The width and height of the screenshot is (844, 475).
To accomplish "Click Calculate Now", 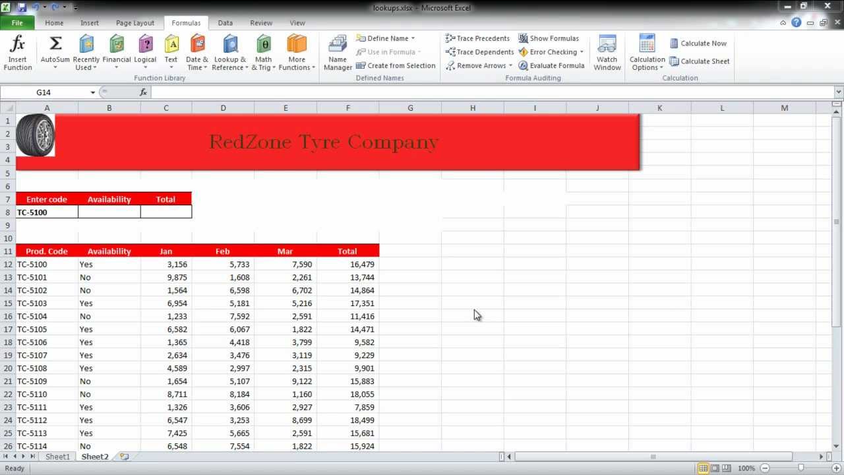I will click(x=698, y=44).
